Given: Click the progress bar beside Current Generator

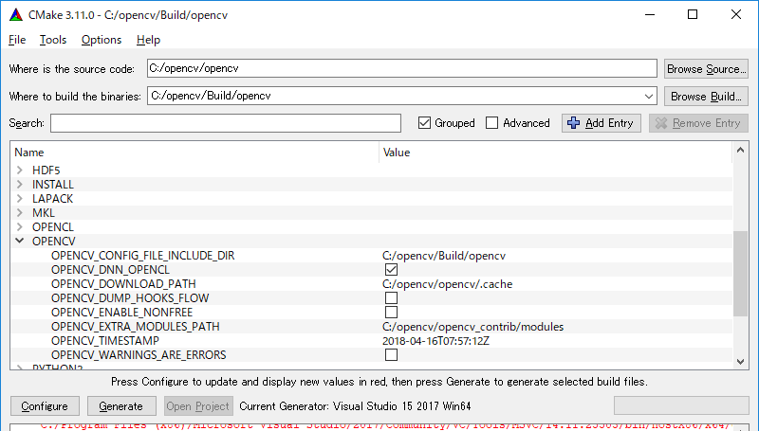Looking at the screenshot, I should [x=681, y=405].
